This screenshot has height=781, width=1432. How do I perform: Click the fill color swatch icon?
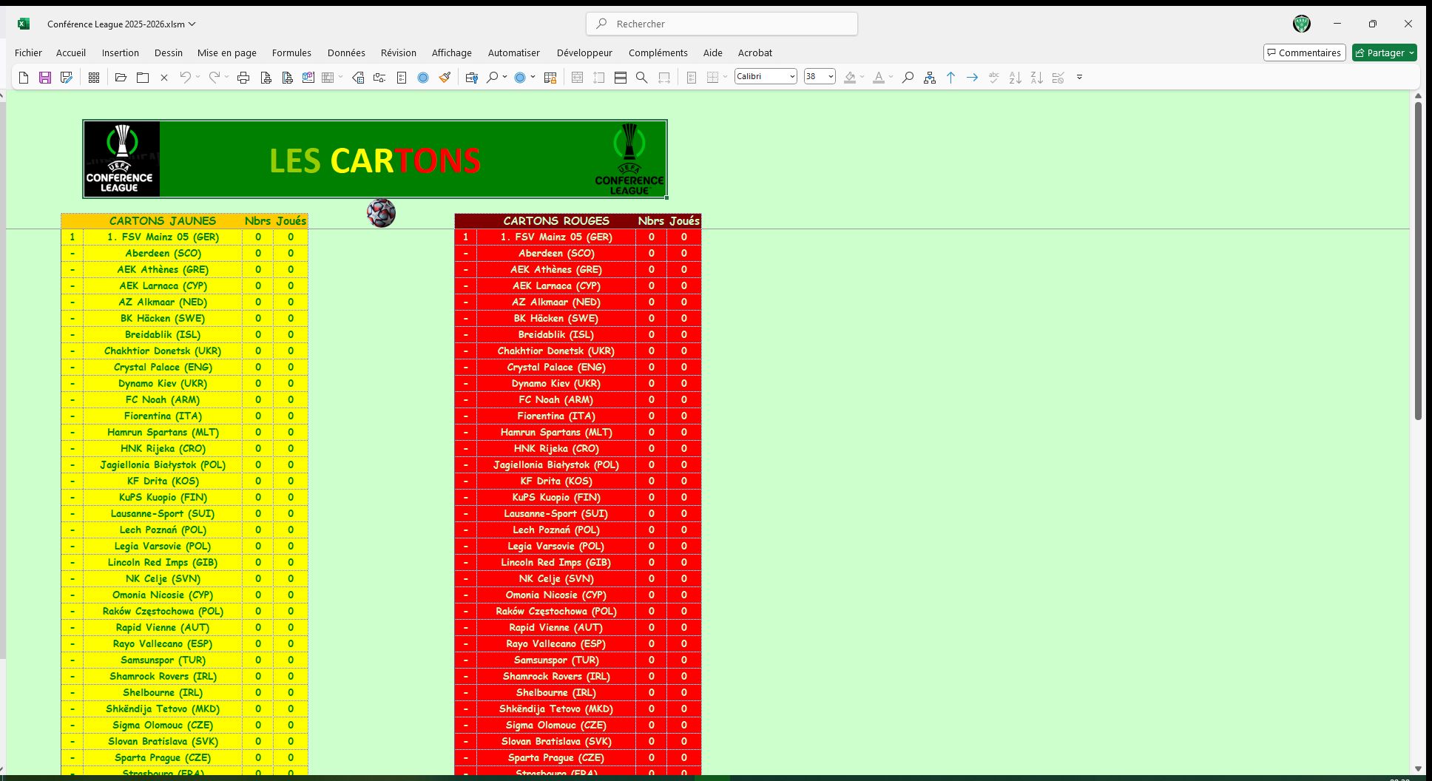[850, 78]
